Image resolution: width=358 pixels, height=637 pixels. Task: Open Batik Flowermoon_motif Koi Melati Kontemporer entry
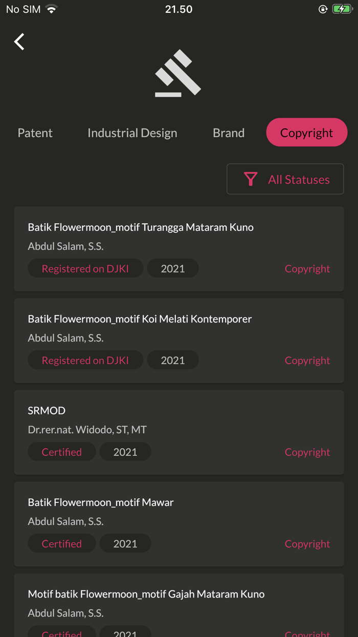(x=140, y=319)
